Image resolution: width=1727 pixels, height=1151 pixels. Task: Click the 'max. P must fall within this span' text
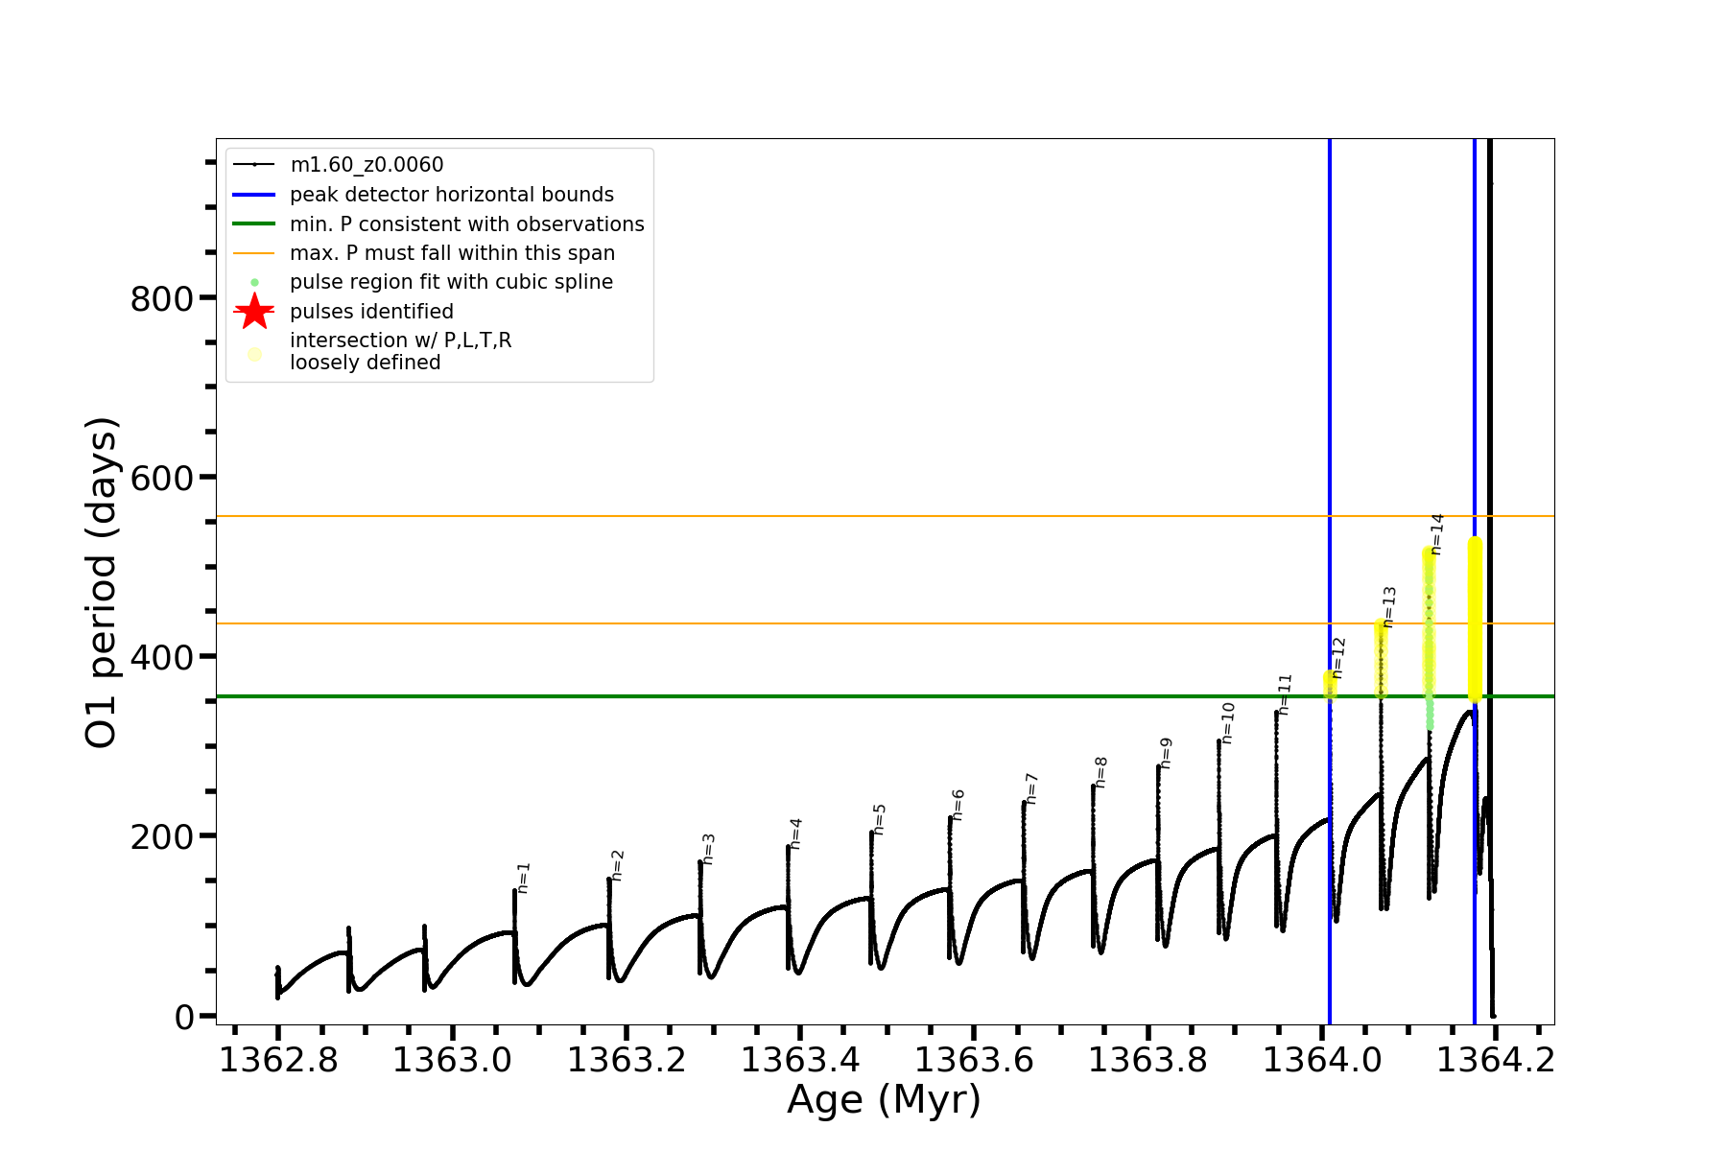(x=452, y=253)
